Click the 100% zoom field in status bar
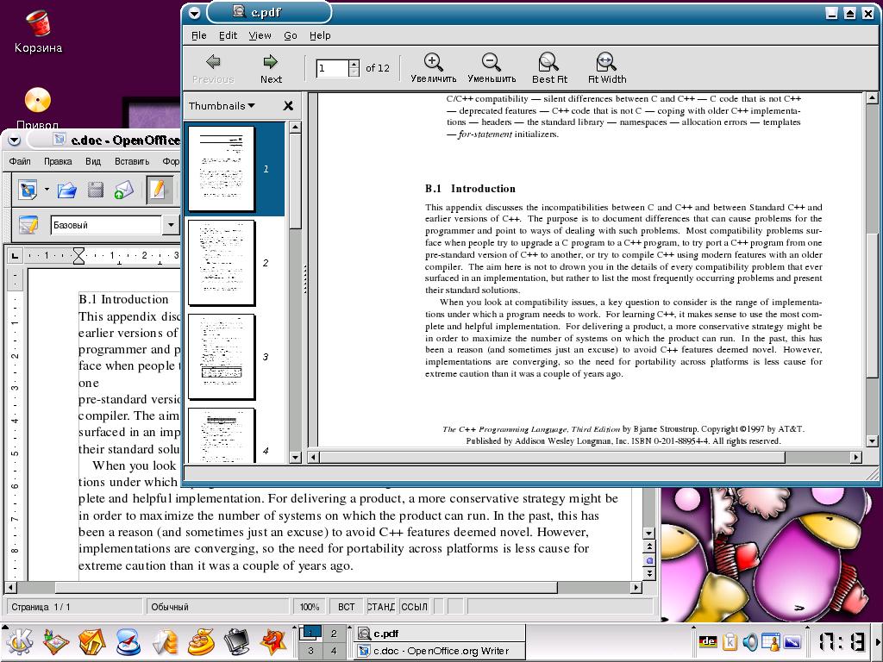The image size is (883, 662). [310, 607]
